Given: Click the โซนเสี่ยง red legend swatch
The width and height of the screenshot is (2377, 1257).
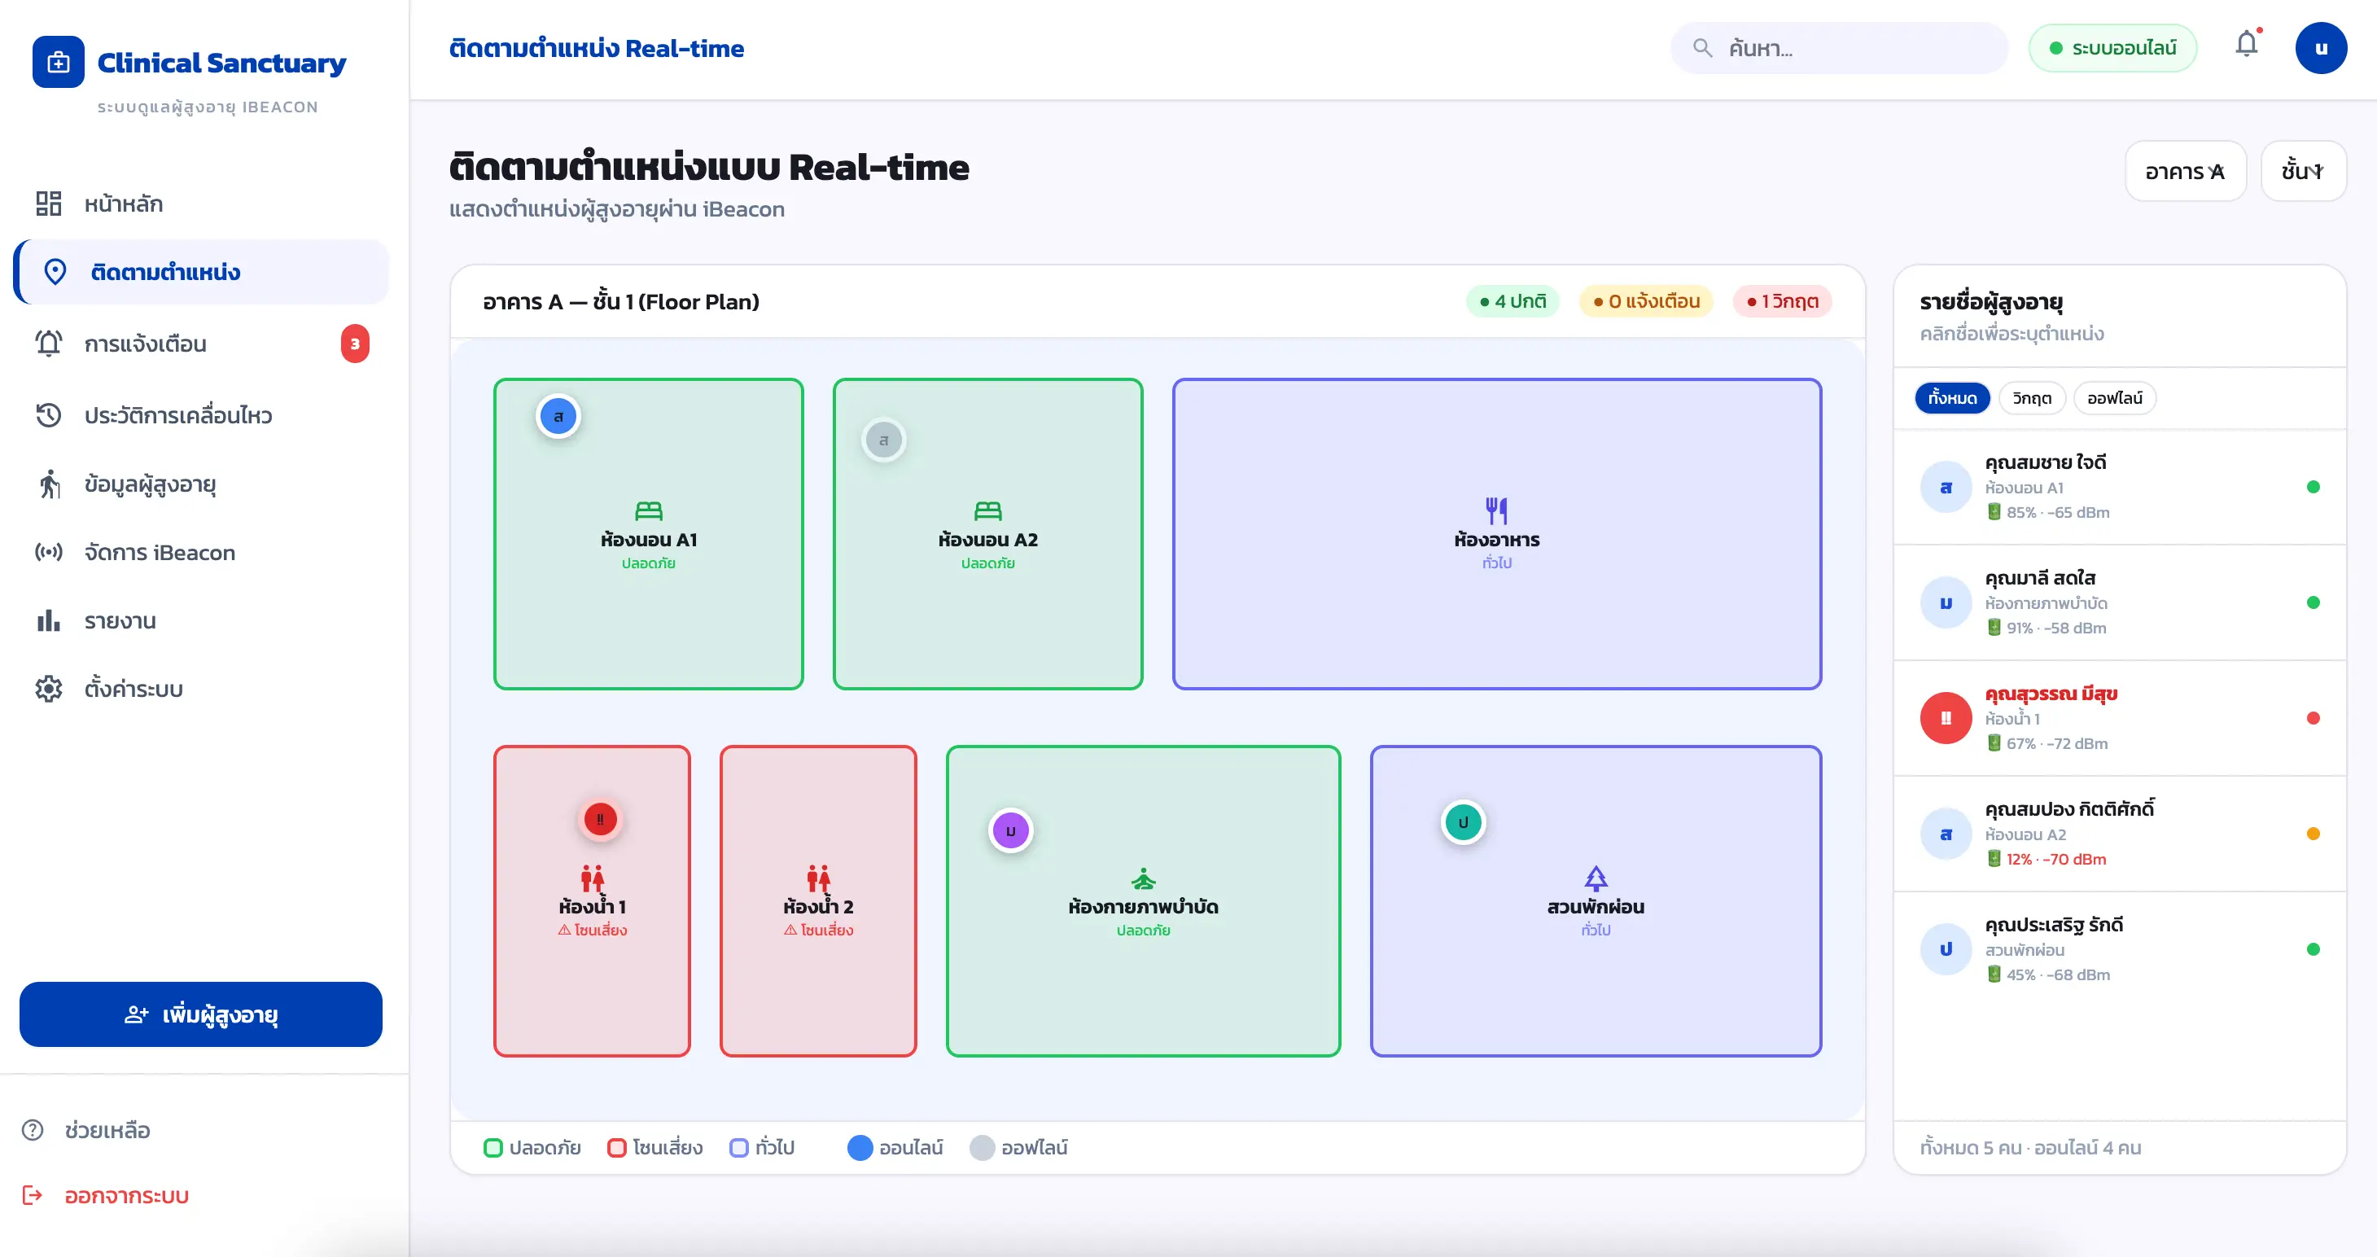Looking at the screenshot, I should (x=616, y=1147).
